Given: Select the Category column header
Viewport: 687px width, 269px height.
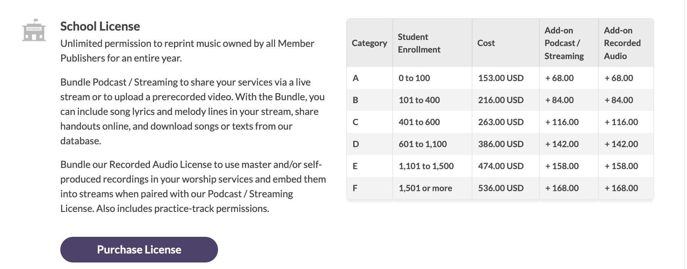Looking at the screenshot, I should coord(369,43).
